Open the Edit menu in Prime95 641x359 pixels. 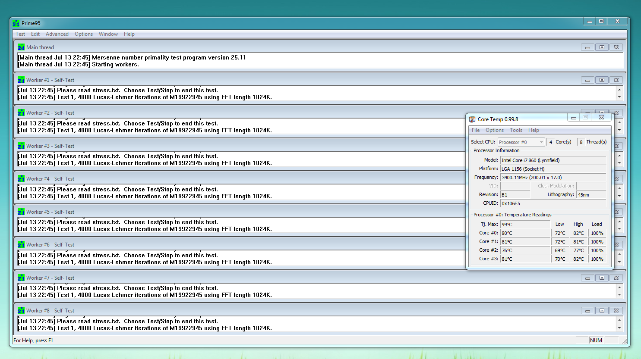pos(35,34)
